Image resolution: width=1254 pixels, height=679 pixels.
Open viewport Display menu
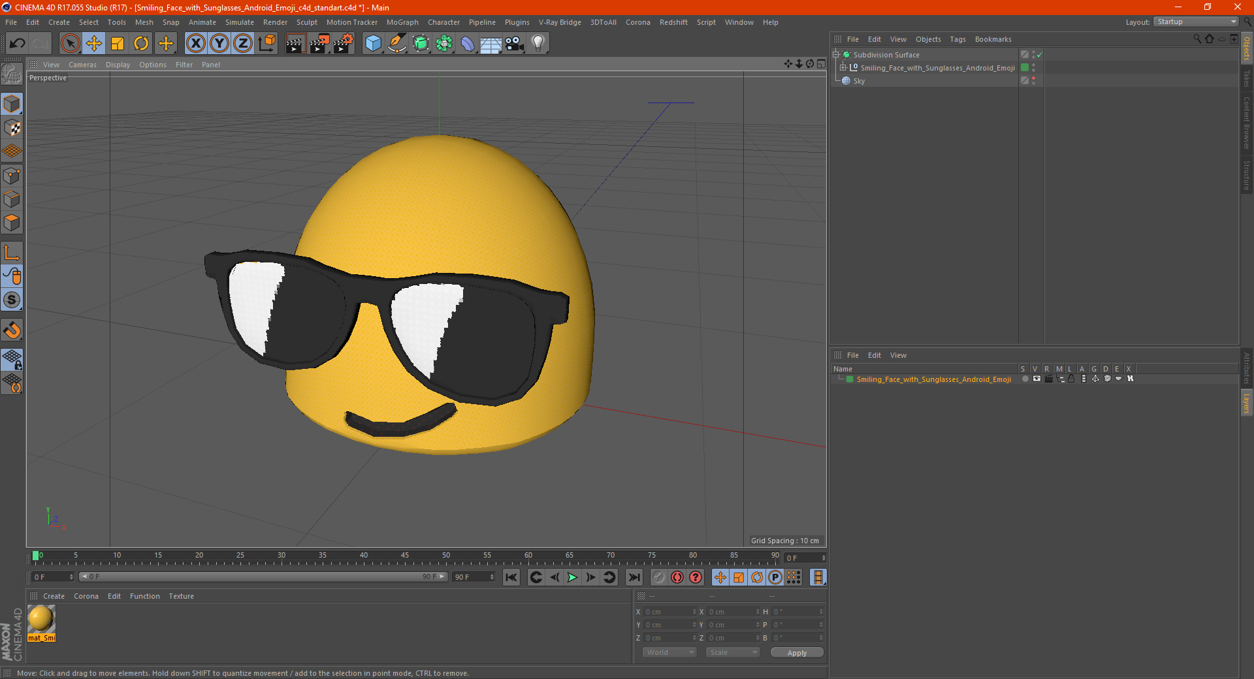pos(118,65)
